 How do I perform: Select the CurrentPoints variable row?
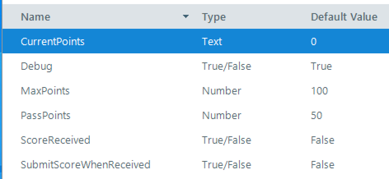196,41
